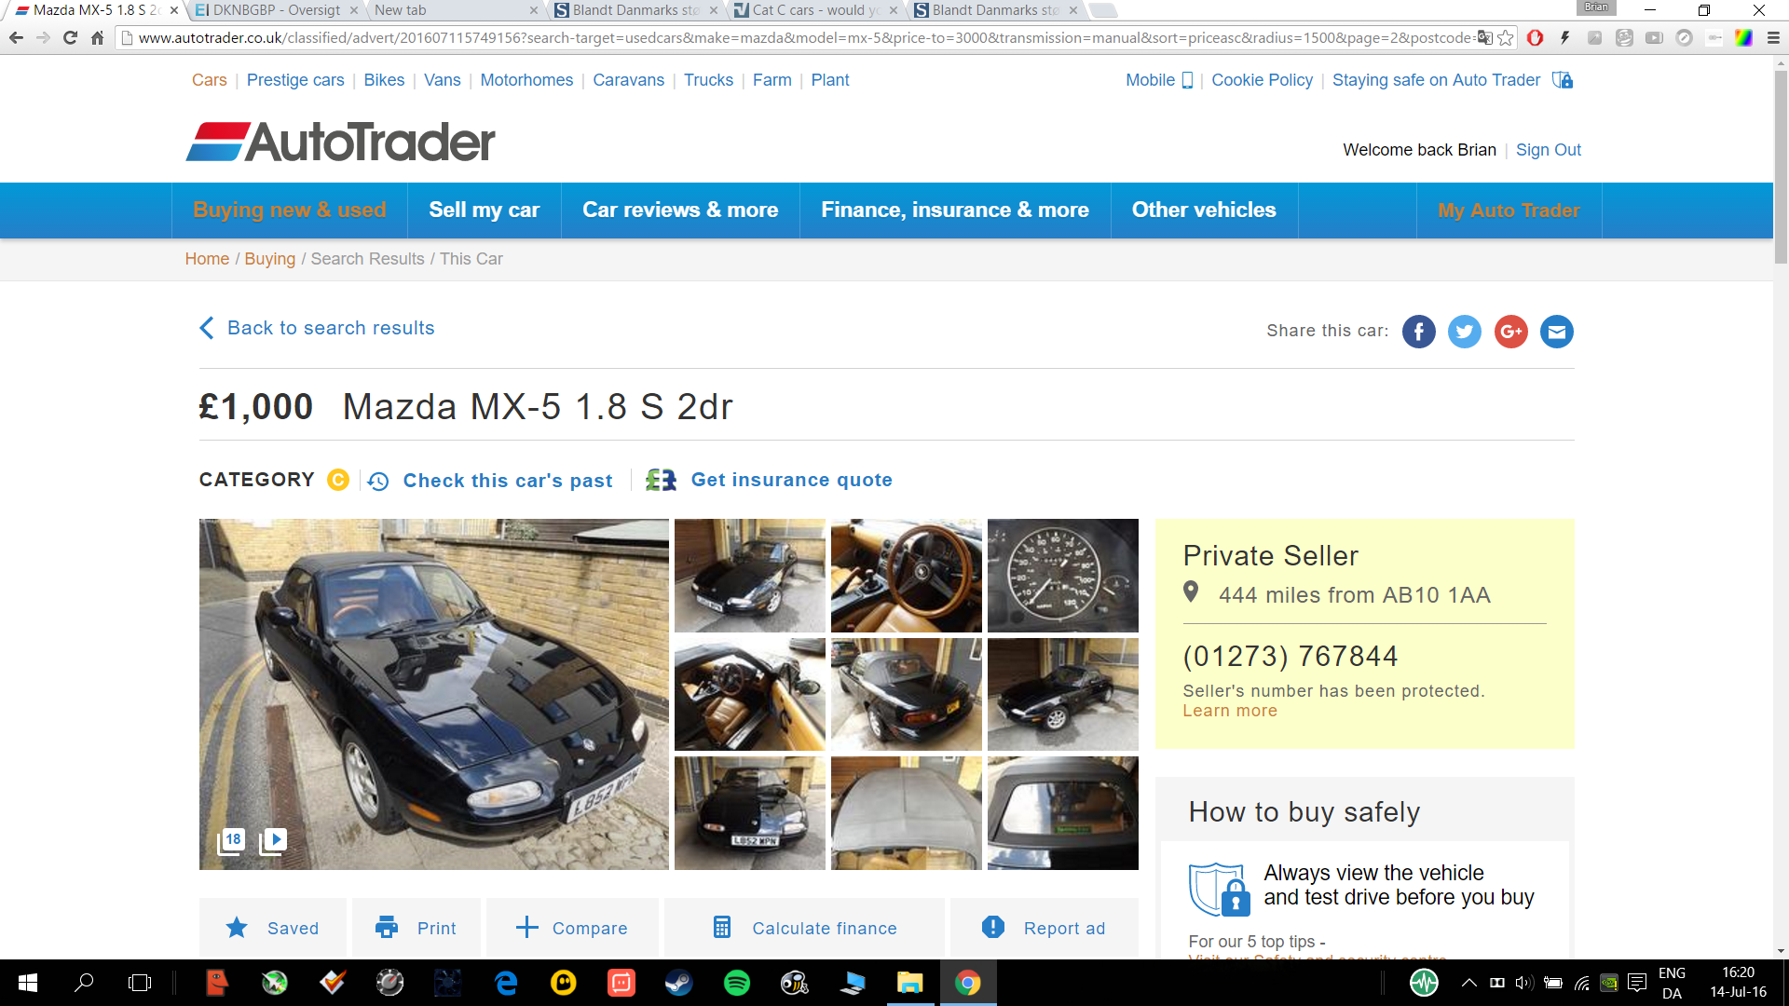1789x1006 pixels.
Task: Play the car video icon
Action: (x=273, y=841)
